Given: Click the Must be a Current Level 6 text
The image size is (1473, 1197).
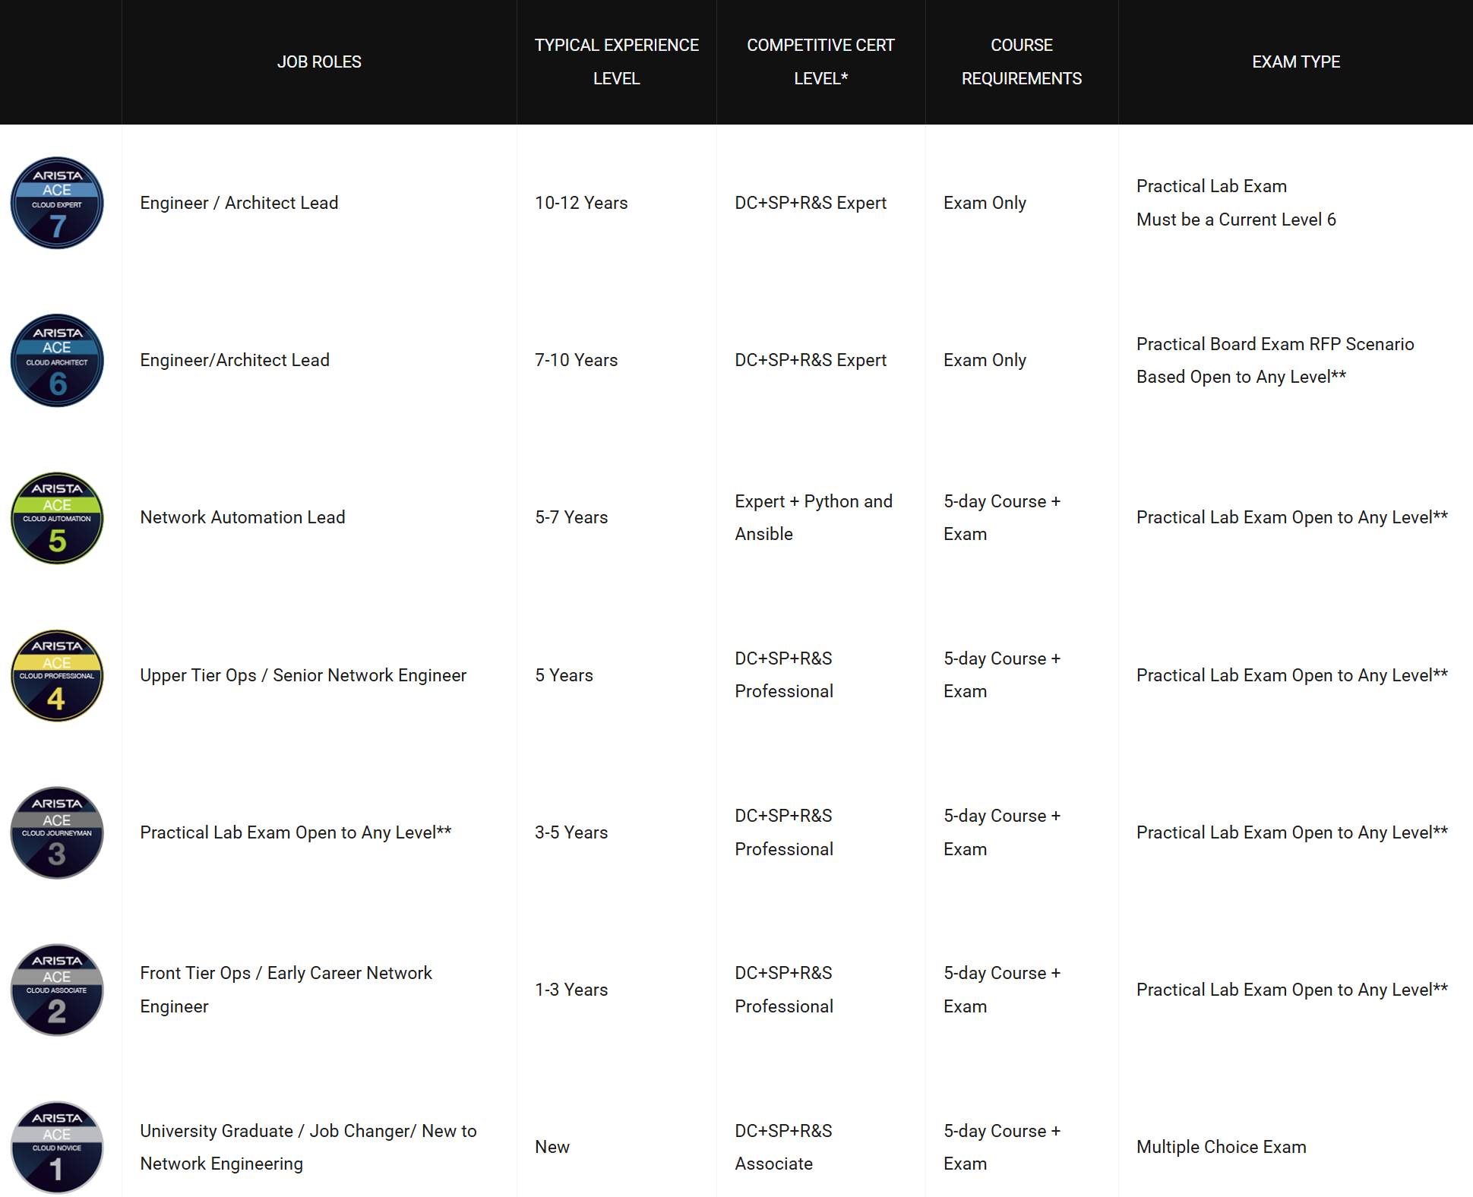Looking at the screenshot, I should 1236,220.
